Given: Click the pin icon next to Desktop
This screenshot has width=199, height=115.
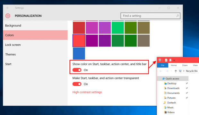Looking at the screenshot, I should click(x=187, y=83).
